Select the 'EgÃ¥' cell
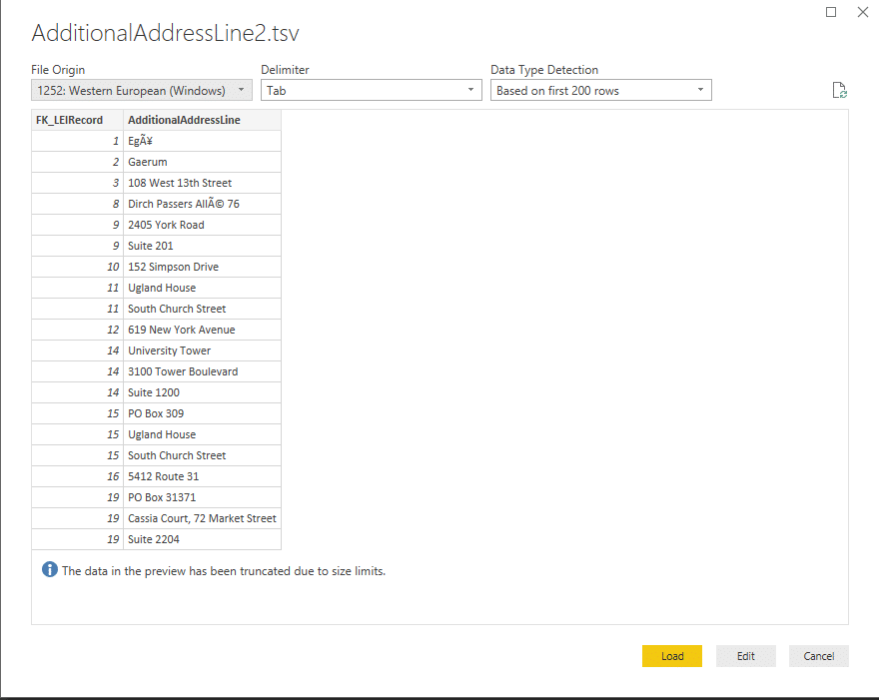 (202, 141)
